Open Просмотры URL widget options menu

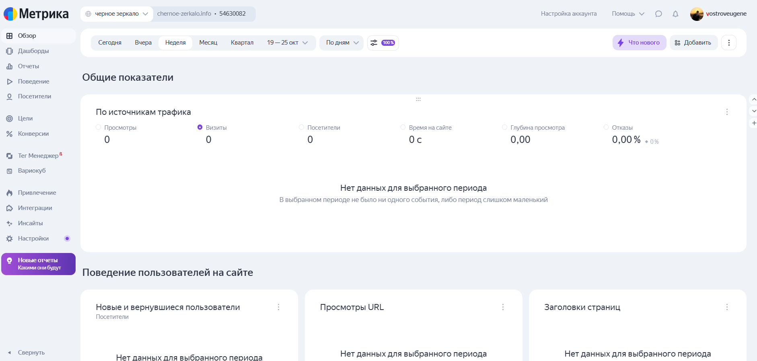point(502,307)
